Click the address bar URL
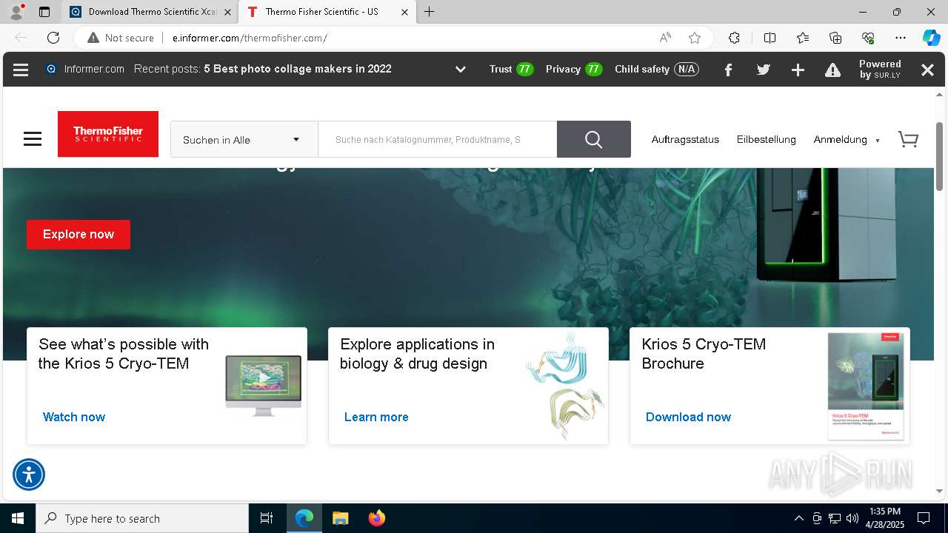 click(250, 38)
